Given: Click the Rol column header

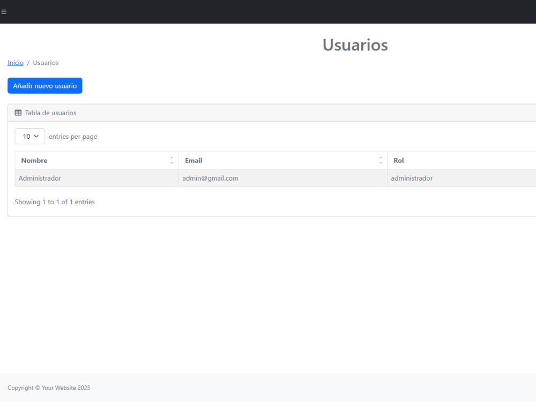Looking at the screenshot, I should (x=462, y=160).
